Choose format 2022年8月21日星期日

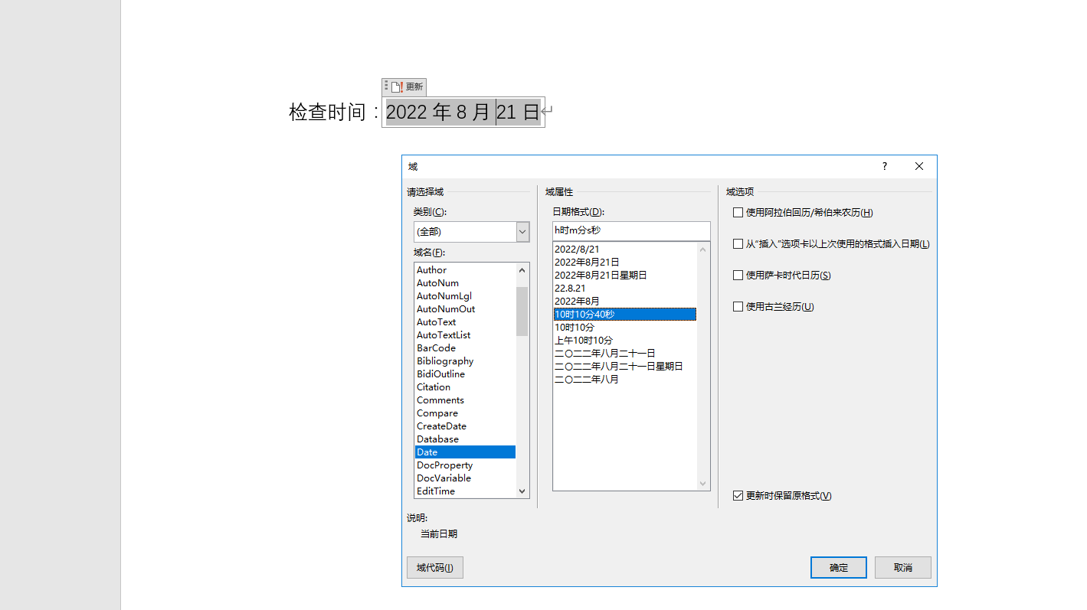click(x=625, y=276)
